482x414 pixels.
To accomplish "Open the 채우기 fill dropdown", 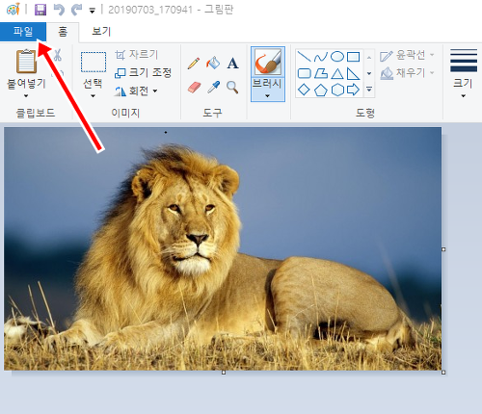I will [407, 73].
